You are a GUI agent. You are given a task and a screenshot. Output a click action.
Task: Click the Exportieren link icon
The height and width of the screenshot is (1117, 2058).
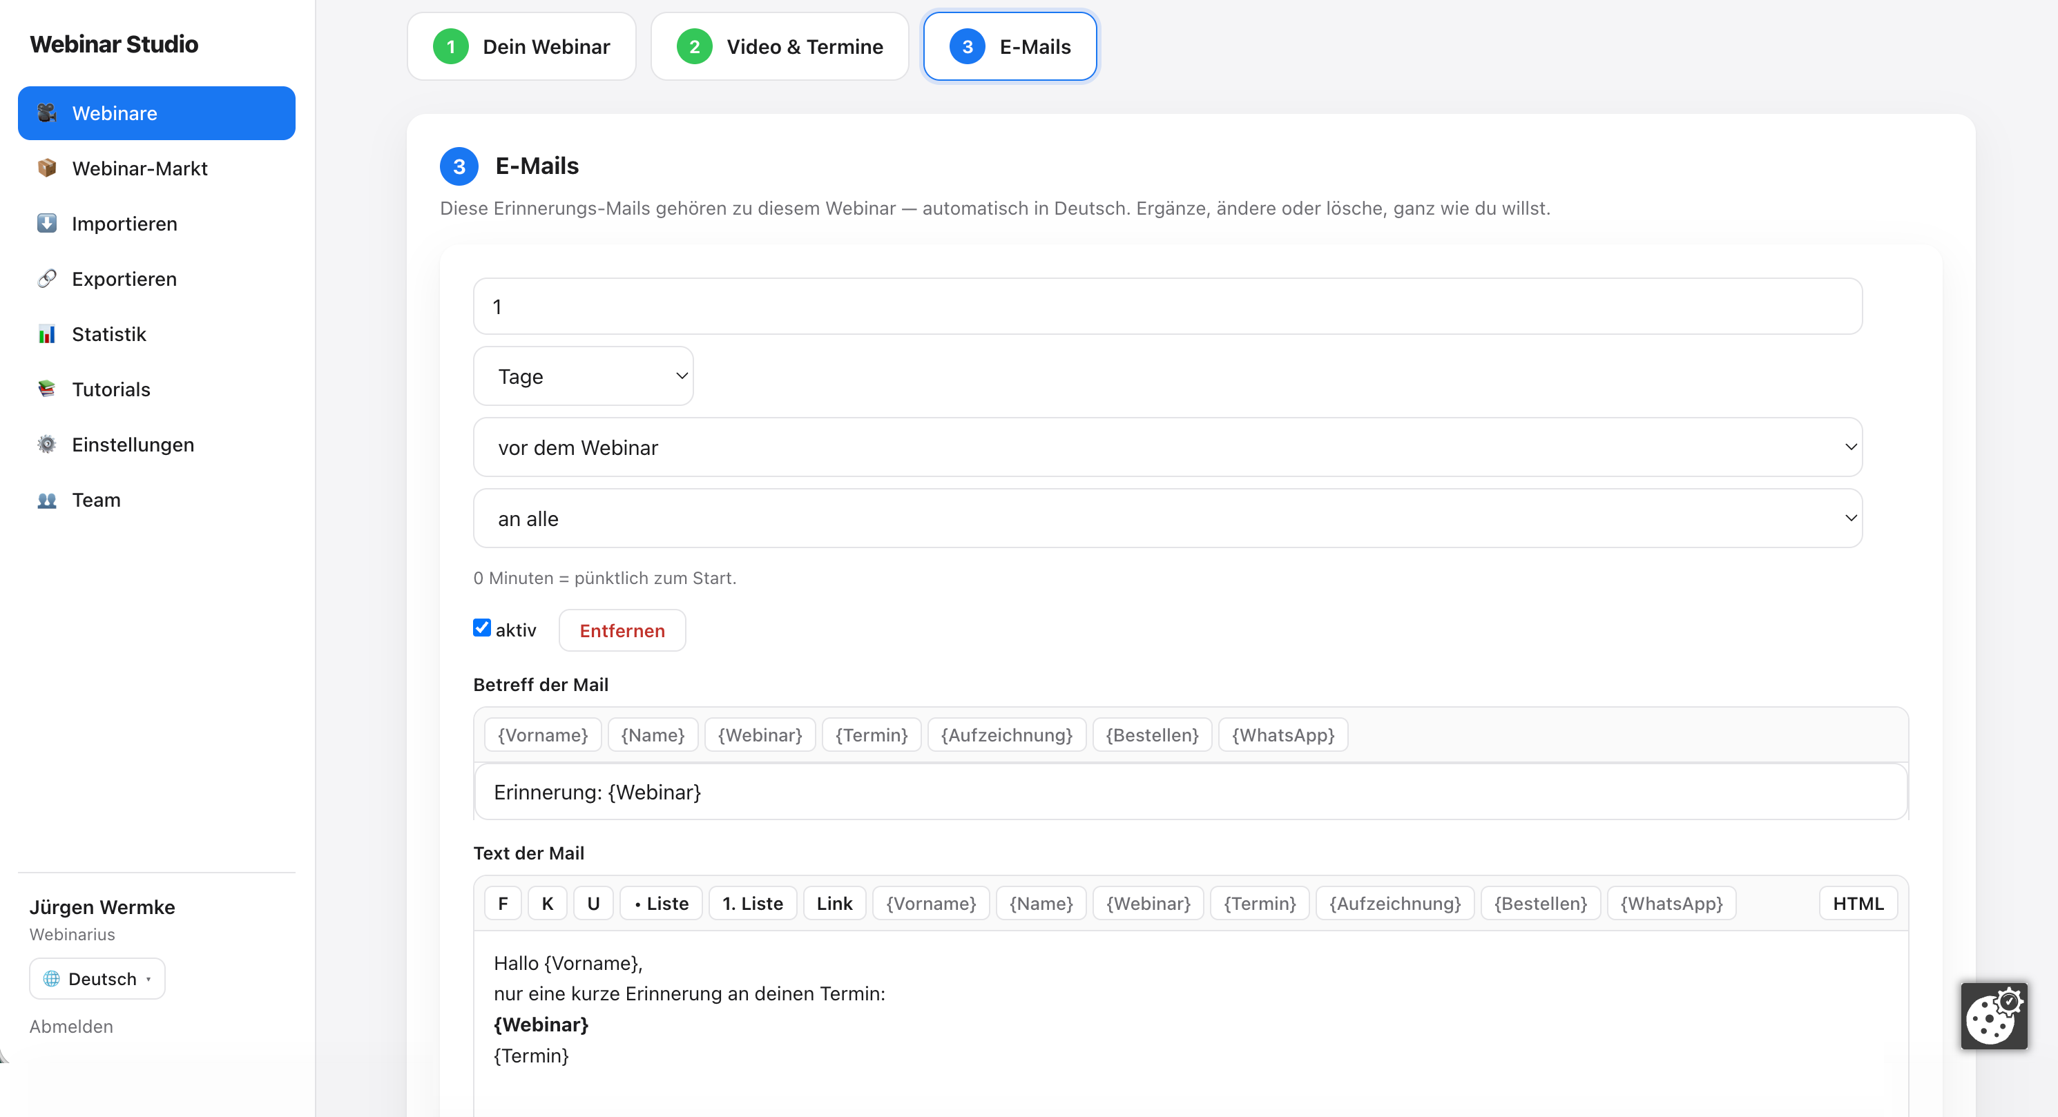(x=47, y=278)
